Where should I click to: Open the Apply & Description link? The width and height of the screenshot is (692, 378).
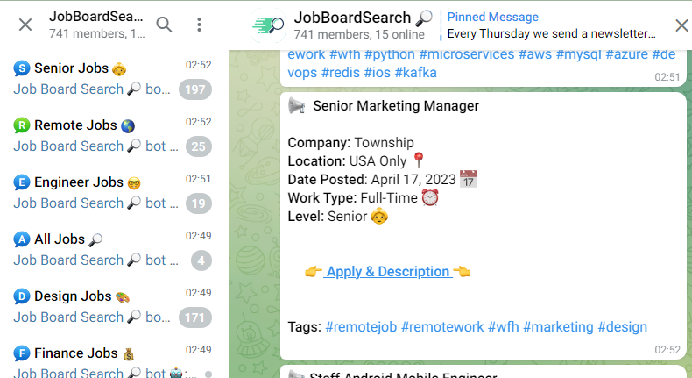pos(387,272)
